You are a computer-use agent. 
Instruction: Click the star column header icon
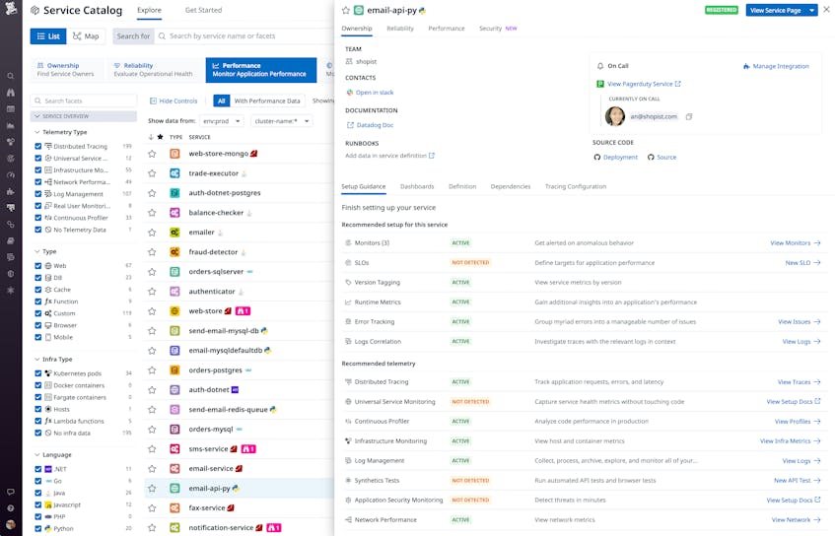click(161, 137)
